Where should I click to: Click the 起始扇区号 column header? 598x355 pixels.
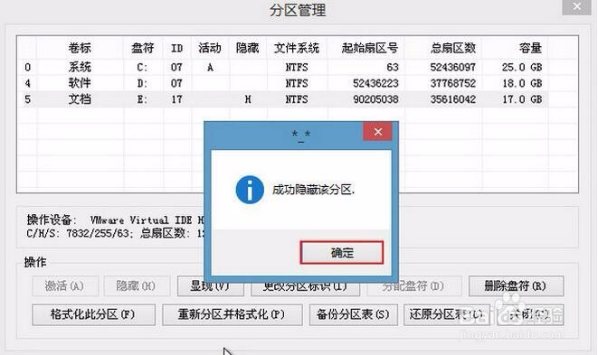(370, 48)
